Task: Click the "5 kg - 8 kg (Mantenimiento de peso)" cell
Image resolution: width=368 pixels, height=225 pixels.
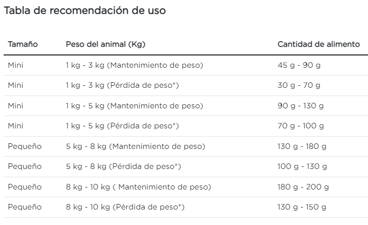Action: tap(135, 146)
